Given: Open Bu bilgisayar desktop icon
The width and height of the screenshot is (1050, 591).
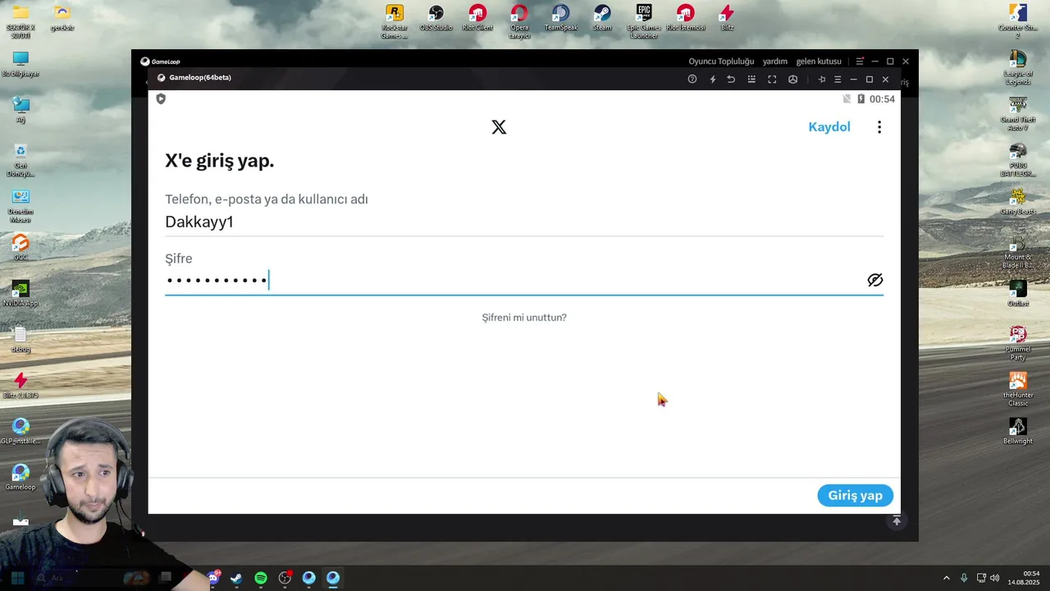Looking at the screenshot, I should click(21, 64).
